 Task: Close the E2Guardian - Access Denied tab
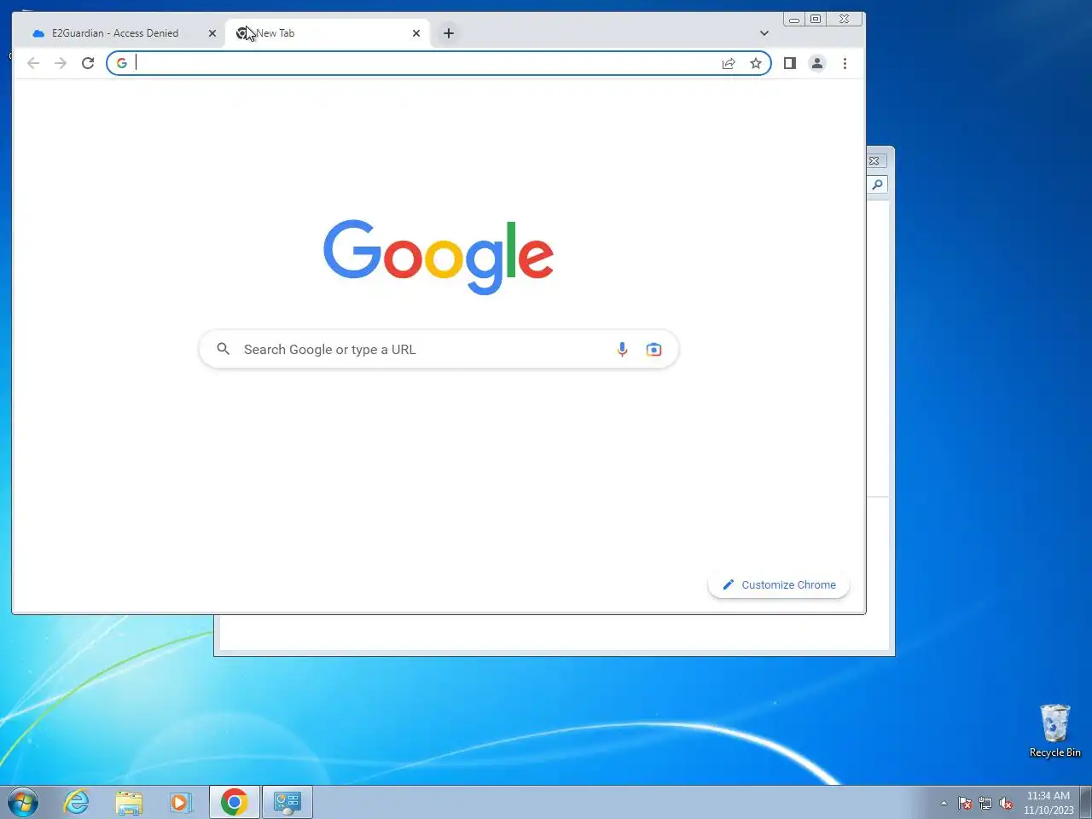coord(212,33)
